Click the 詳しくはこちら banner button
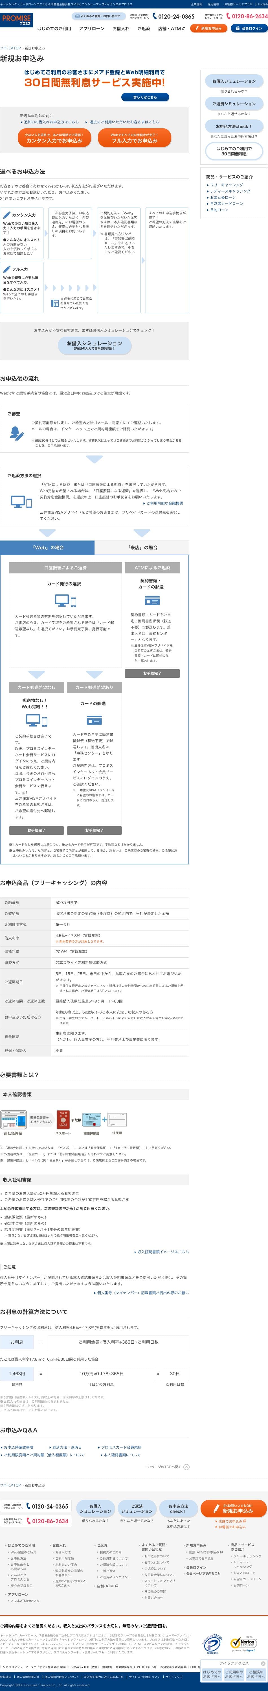Viewport: 268px width, 1691px height. [x=146, y=97]
